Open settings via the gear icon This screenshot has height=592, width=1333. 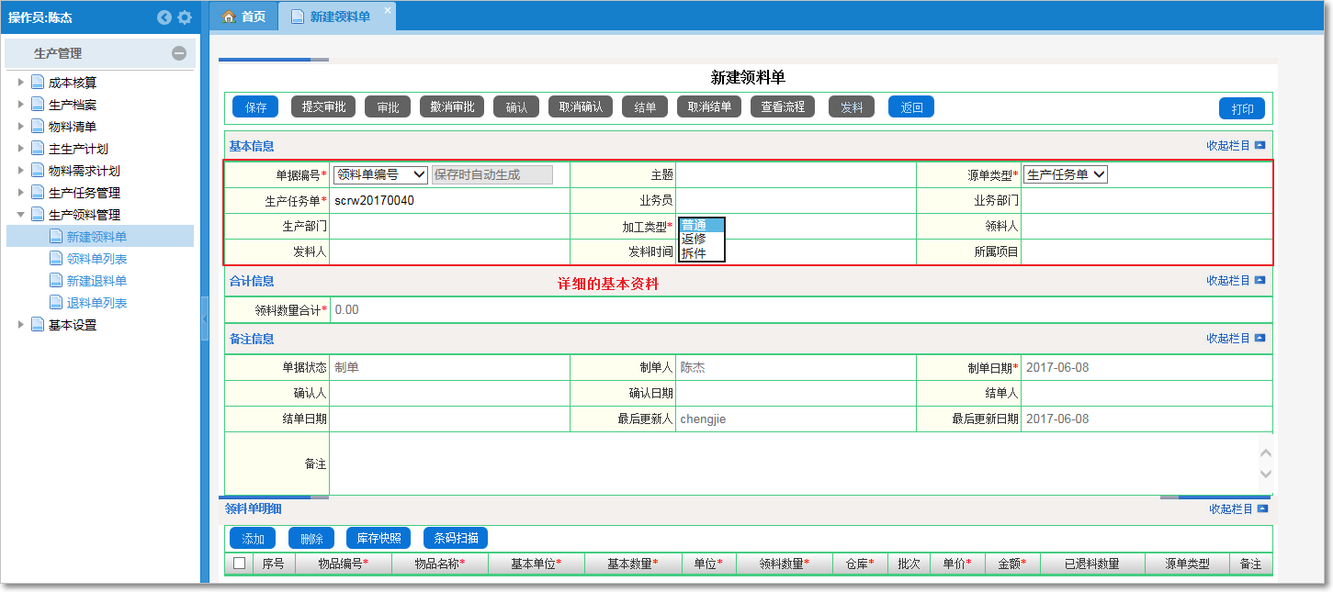pyautogui.click(x=185, y=17)
